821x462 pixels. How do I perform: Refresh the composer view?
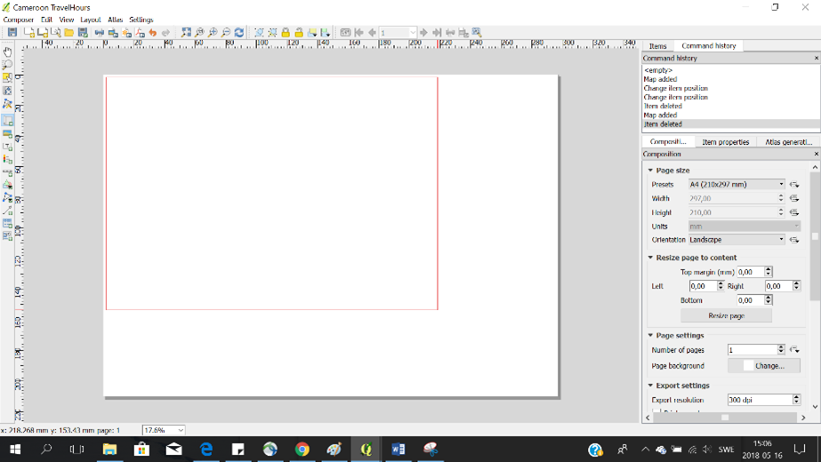pos(239,33)
